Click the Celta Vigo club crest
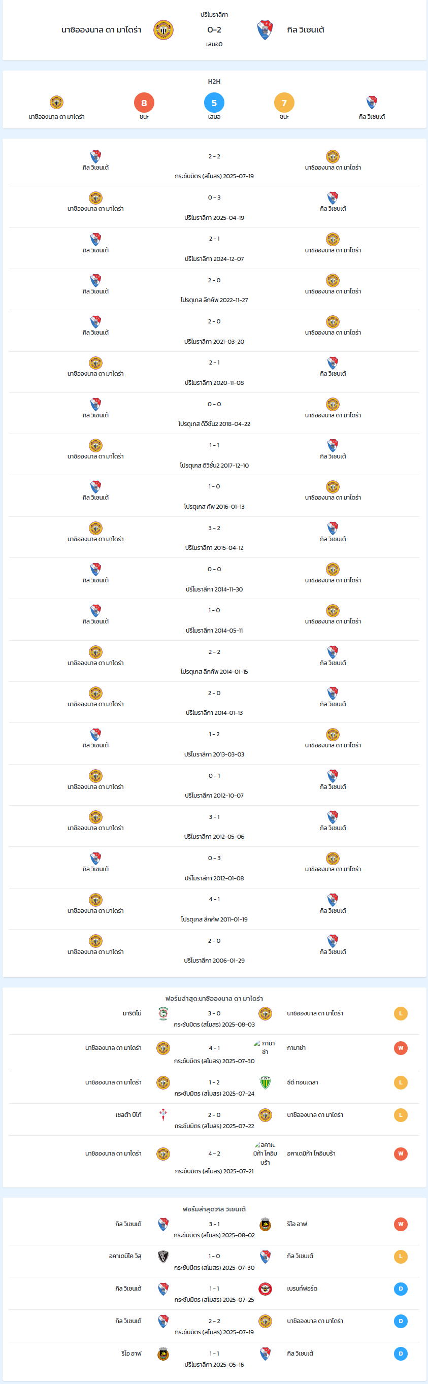Image resolution: width=428 pixels, height=1384 pixels. click(x=163, y=1114)
